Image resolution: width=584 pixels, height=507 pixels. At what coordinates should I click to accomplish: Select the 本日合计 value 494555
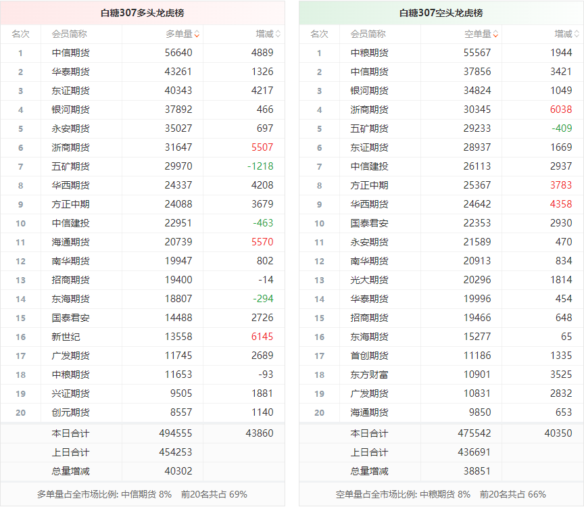point(176,433)
